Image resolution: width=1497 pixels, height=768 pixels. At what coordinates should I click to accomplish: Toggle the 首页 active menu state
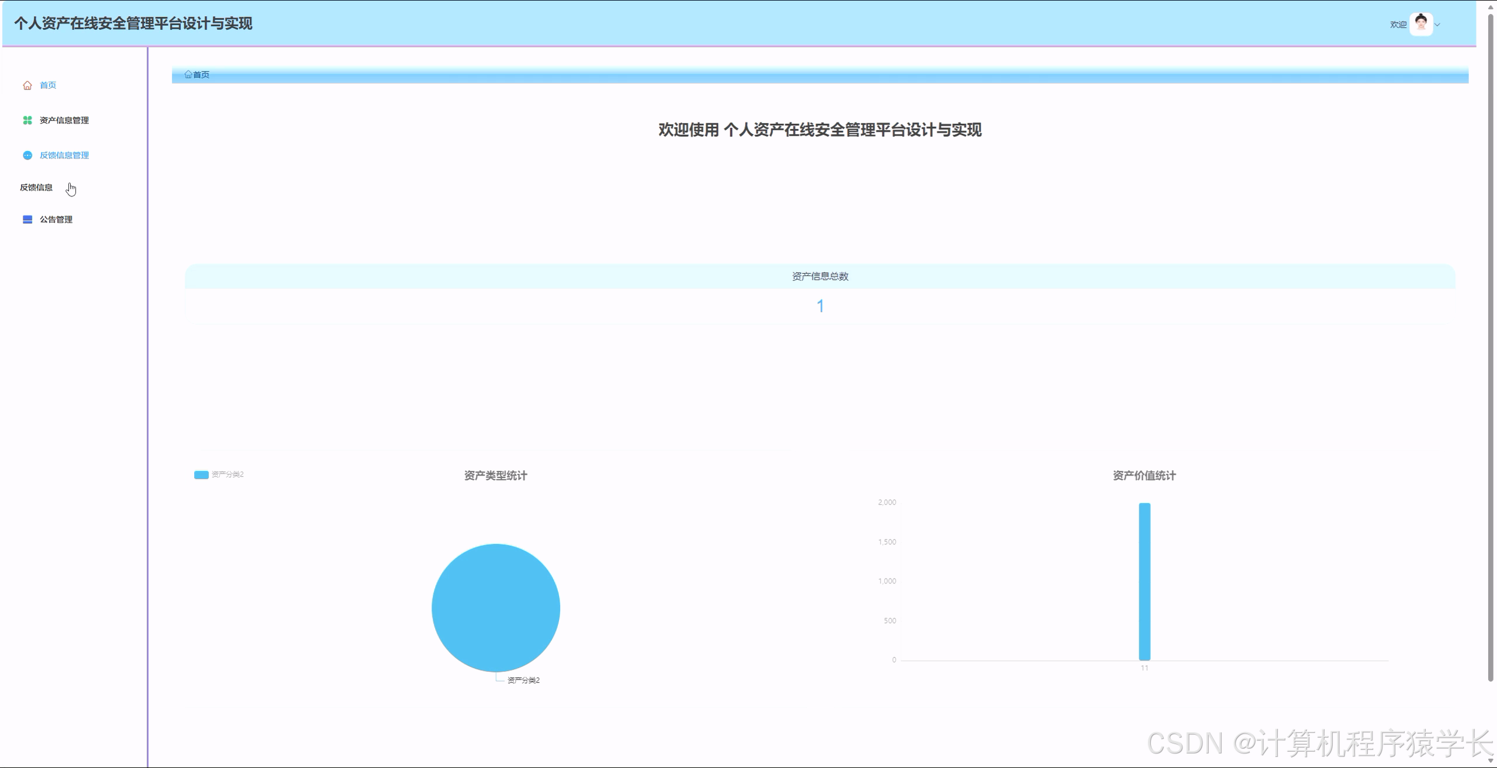(x=48, y=85)
